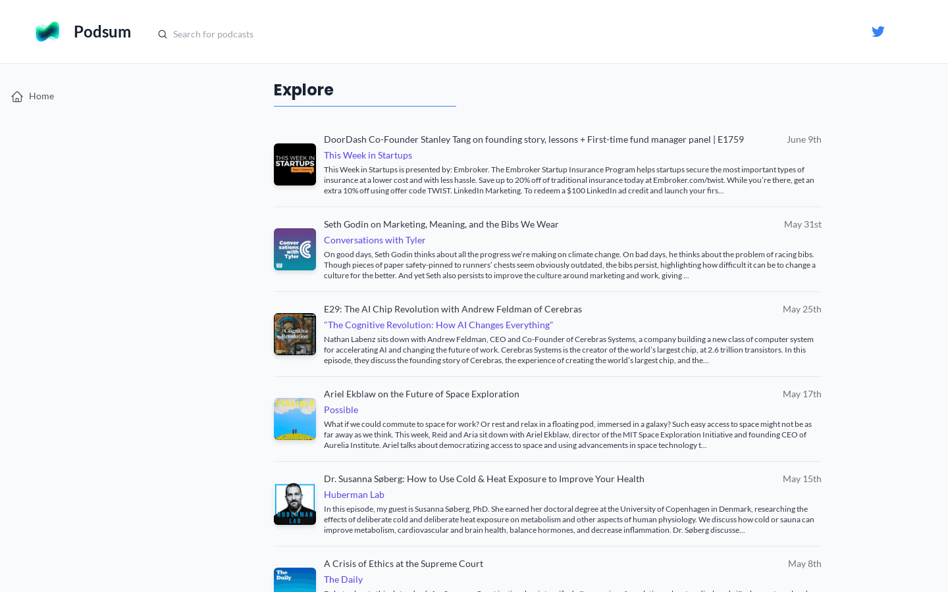
Task: Click the Podsum brand name
Action: 102,32
